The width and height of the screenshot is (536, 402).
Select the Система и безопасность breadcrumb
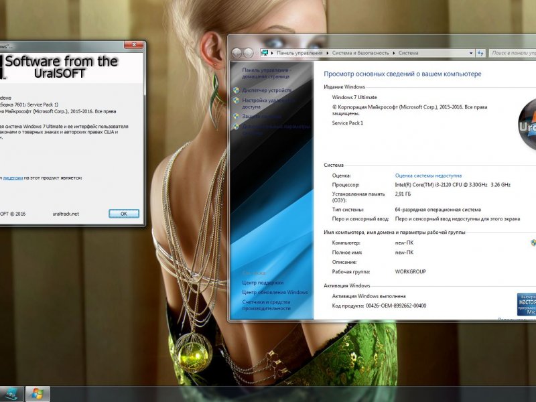click(x=360, y=53)
